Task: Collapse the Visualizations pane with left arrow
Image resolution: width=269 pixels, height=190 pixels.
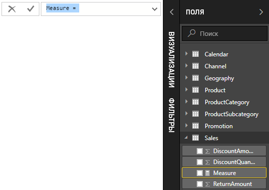Action: pyautogui.click(x=171, y=12)
